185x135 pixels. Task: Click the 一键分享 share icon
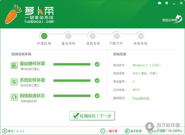103,131
